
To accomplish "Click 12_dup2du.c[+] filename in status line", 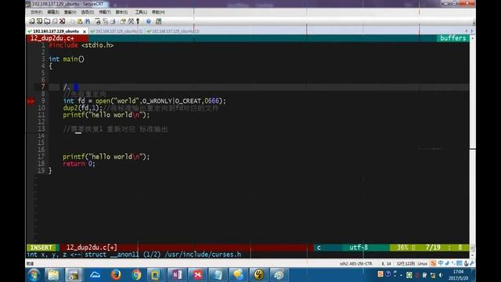I will tap(92, 248).
